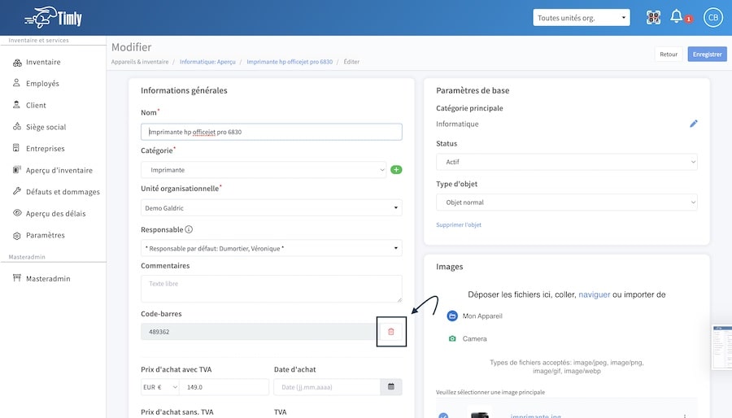Select Camera upload source

[467, 338]
